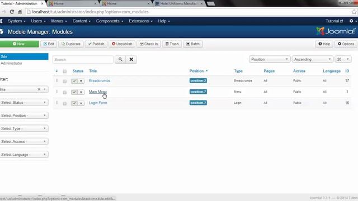
Task: Open the Select Status filter dropdown
Action: click(24, 103)
